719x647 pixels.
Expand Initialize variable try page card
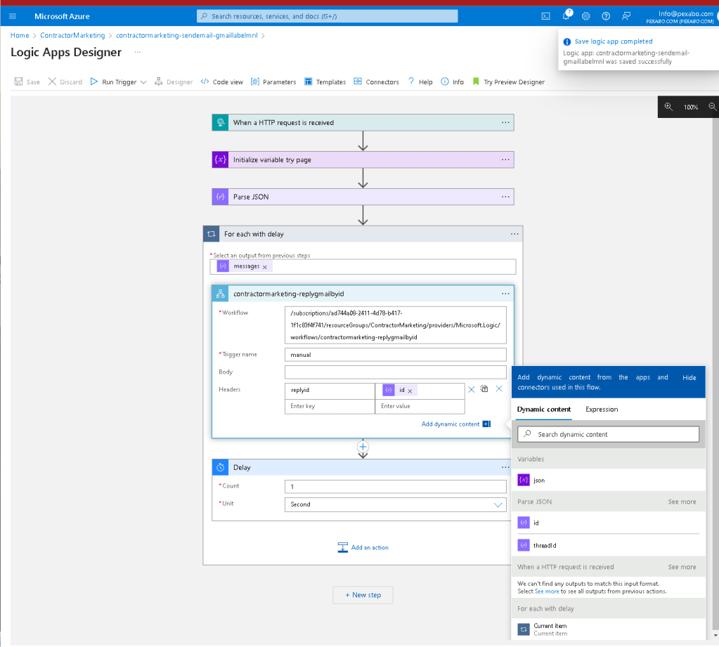tap(362, 159)
